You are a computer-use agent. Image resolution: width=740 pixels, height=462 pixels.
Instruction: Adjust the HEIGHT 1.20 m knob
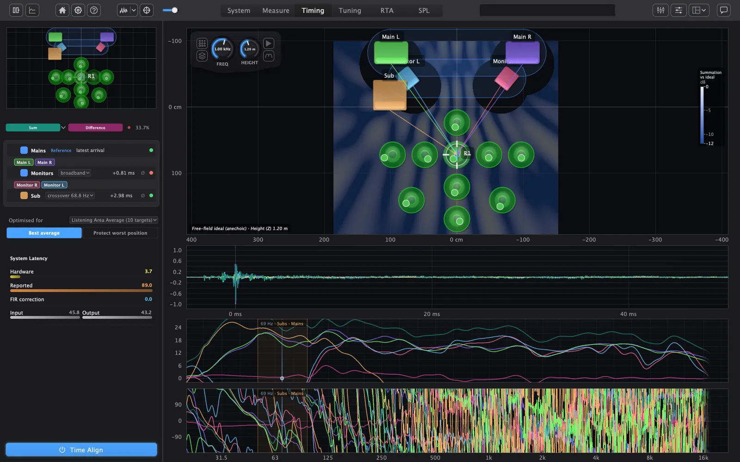[x=250, y=49]
